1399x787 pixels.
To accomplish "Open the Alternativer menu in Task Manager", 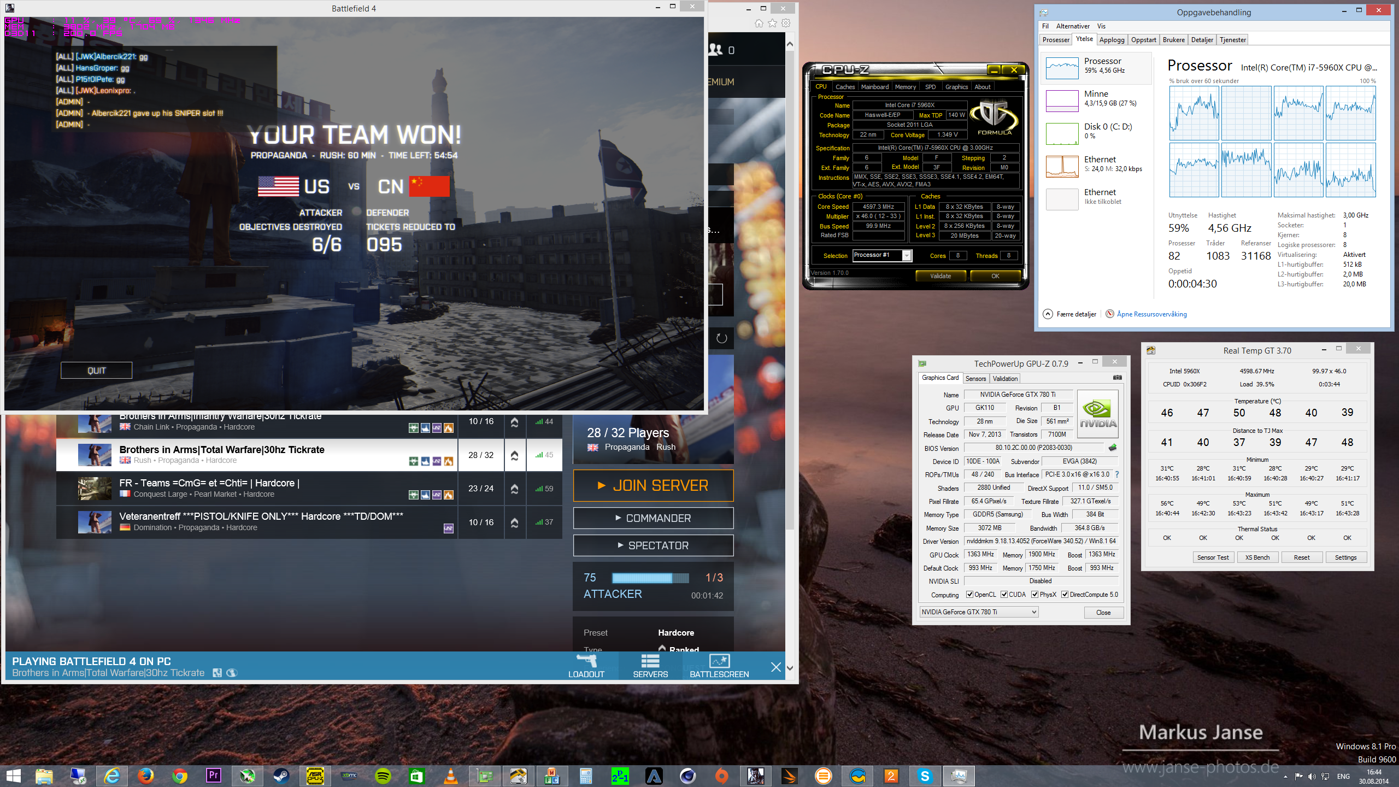I will point(1073,26).
